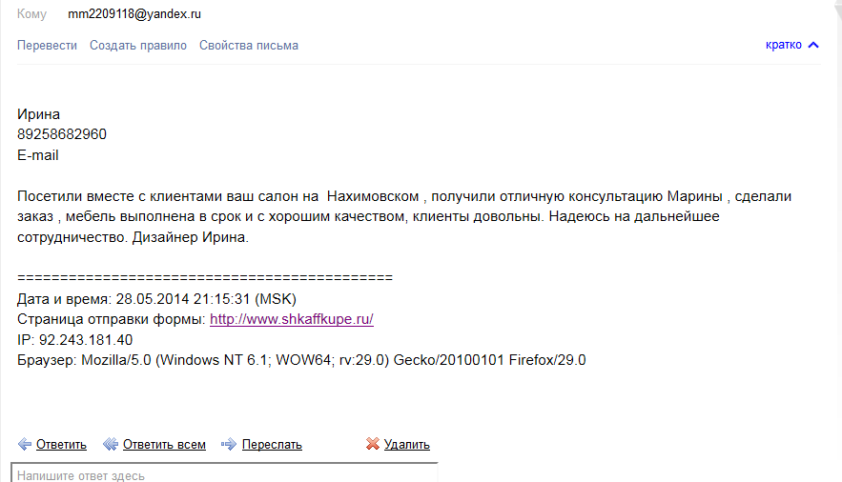The height and width of the screenshot is (482, 842).
Task: Click recipient address mm2209118@yandex.ru
Action: (134, 14)
